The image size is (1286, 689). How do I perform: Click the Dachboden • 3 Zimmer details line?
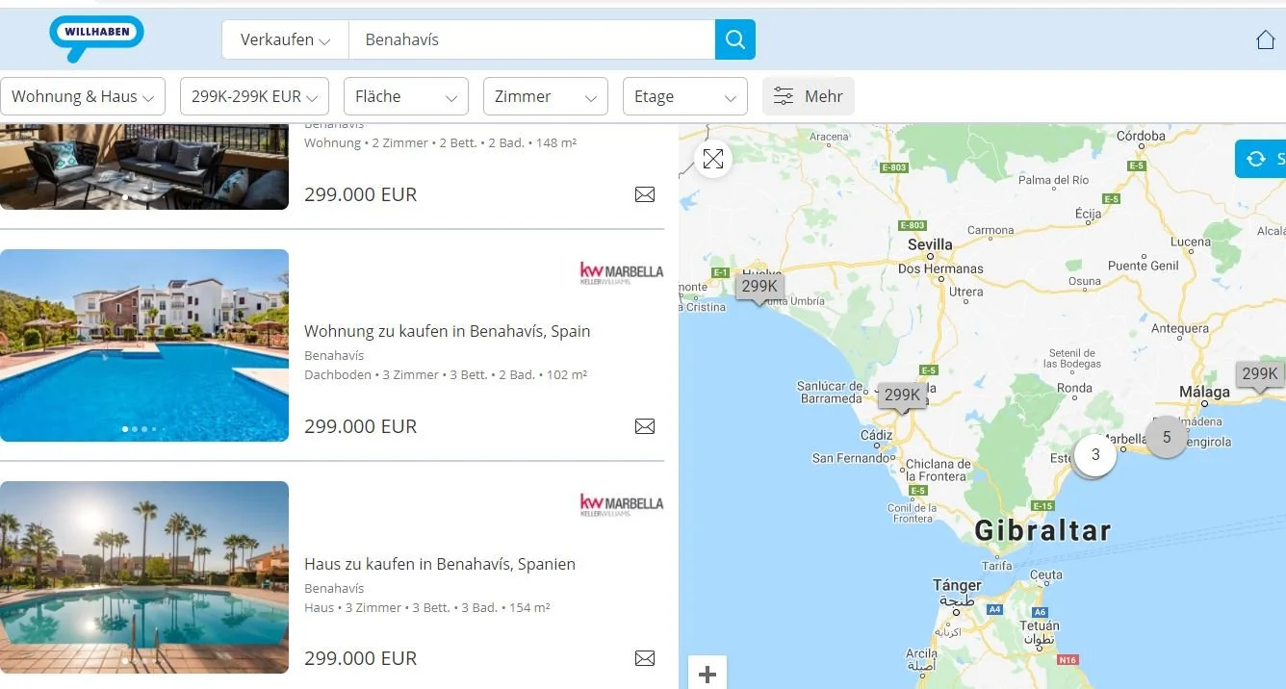[x=446, y=375]
